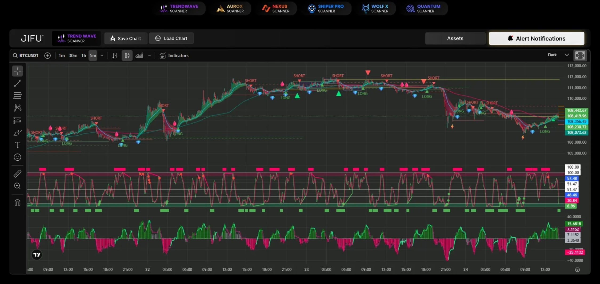Select the 5m timeframe
This screenshot has height=284, width=600.
coord(93,55)
